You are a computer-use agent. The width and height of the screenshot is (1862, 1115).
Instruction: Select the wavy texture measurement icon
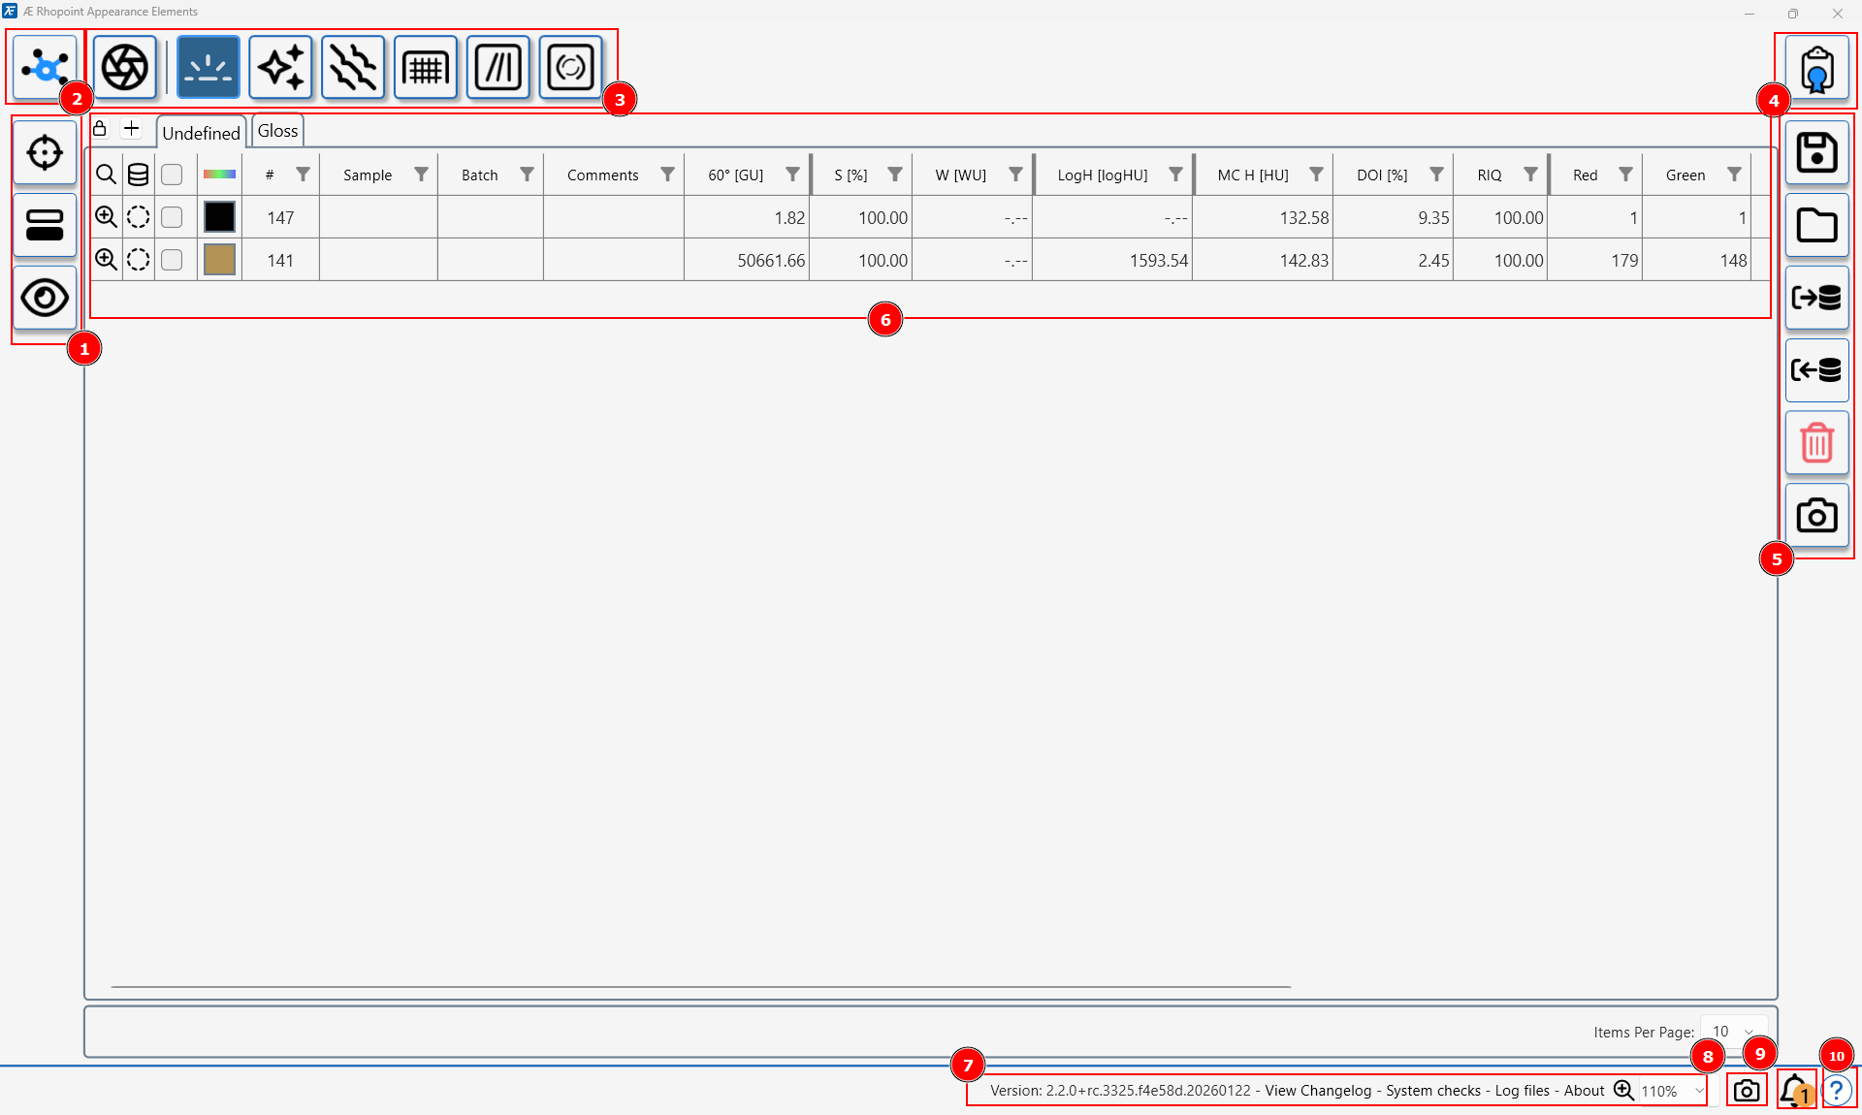pos(353,67)
